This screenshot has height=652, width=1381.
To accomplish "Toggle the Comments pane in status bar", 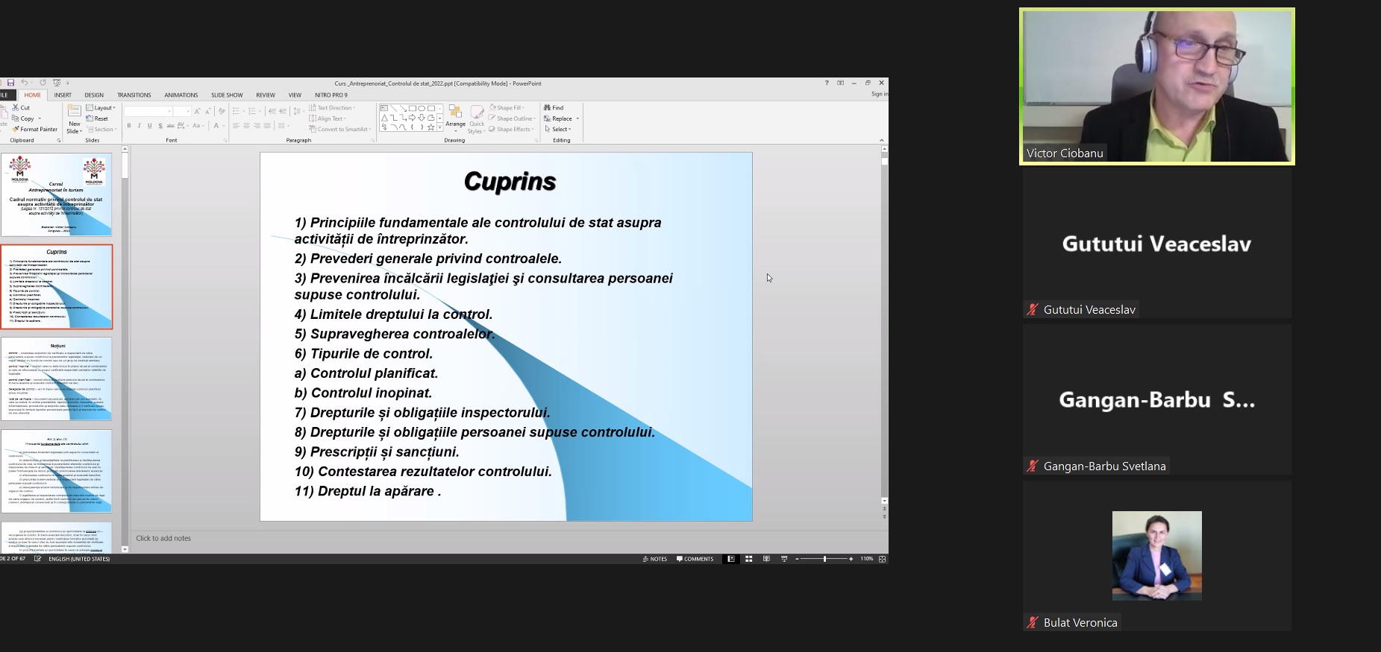I will pos(695,559).
